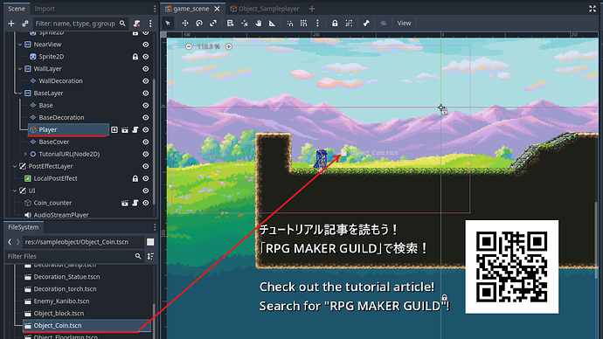Select the Pan Mode hand tool
The height and width of the screenshot is (339, 603).
click(x=258, y=23)
